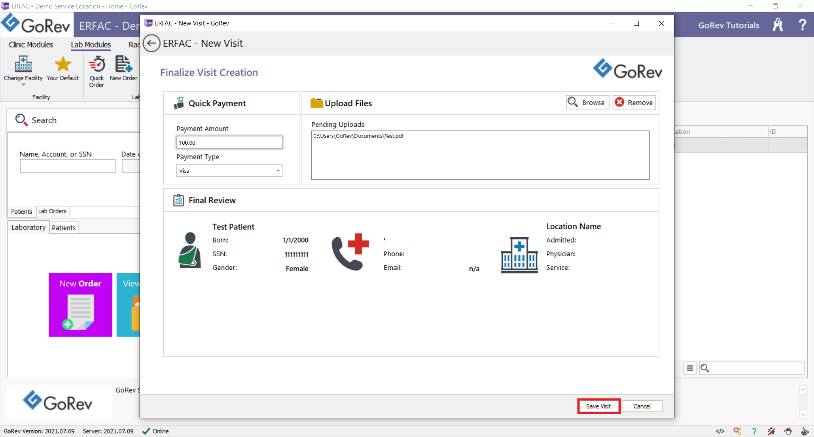Expand the Payment Type dropdown
The image size is (814, 437).
[278, 171]
